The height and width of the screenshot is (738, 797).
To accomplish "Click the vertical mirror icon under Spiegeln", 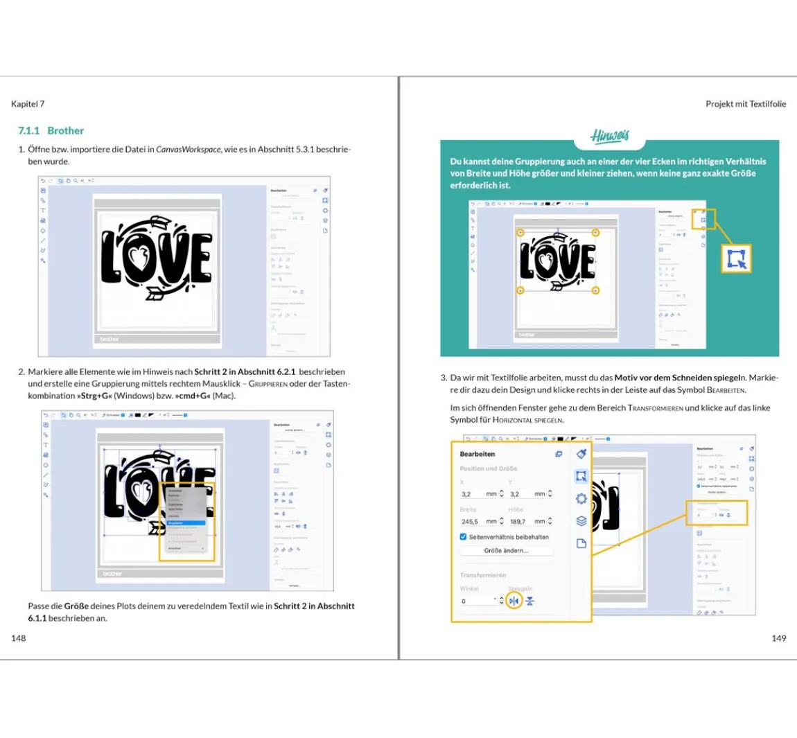I will coord(530,601).
